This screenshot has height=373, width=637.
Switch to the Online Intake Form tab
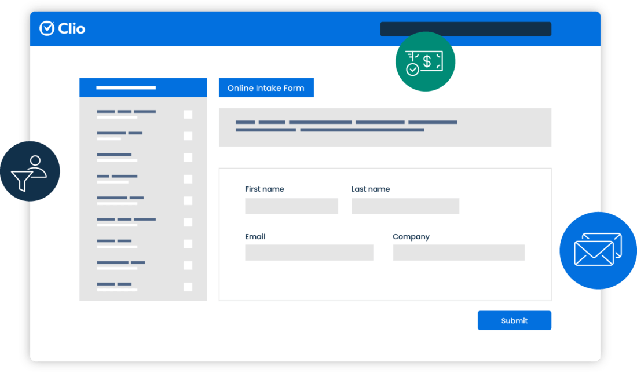click(266, 87)
